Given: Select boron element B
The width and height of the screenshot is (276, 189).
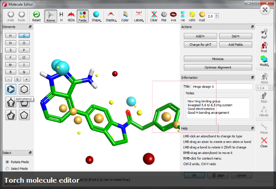Looking at the screenshot, I should tap(11, 72).
